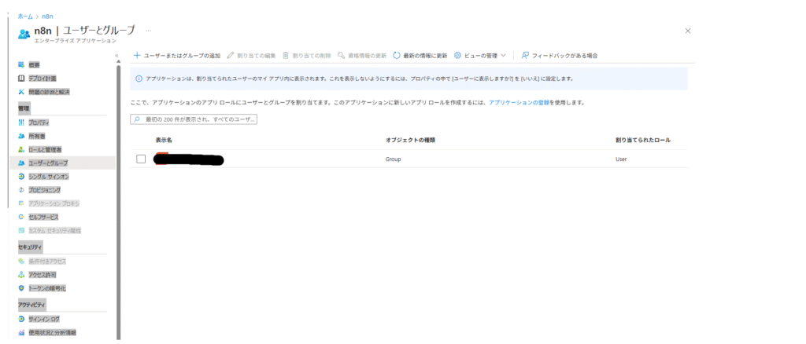The height and width of the screenshot is (344, 806).
Task: Open 所有者 from the sidebar
Action: (x=36, y=136)
